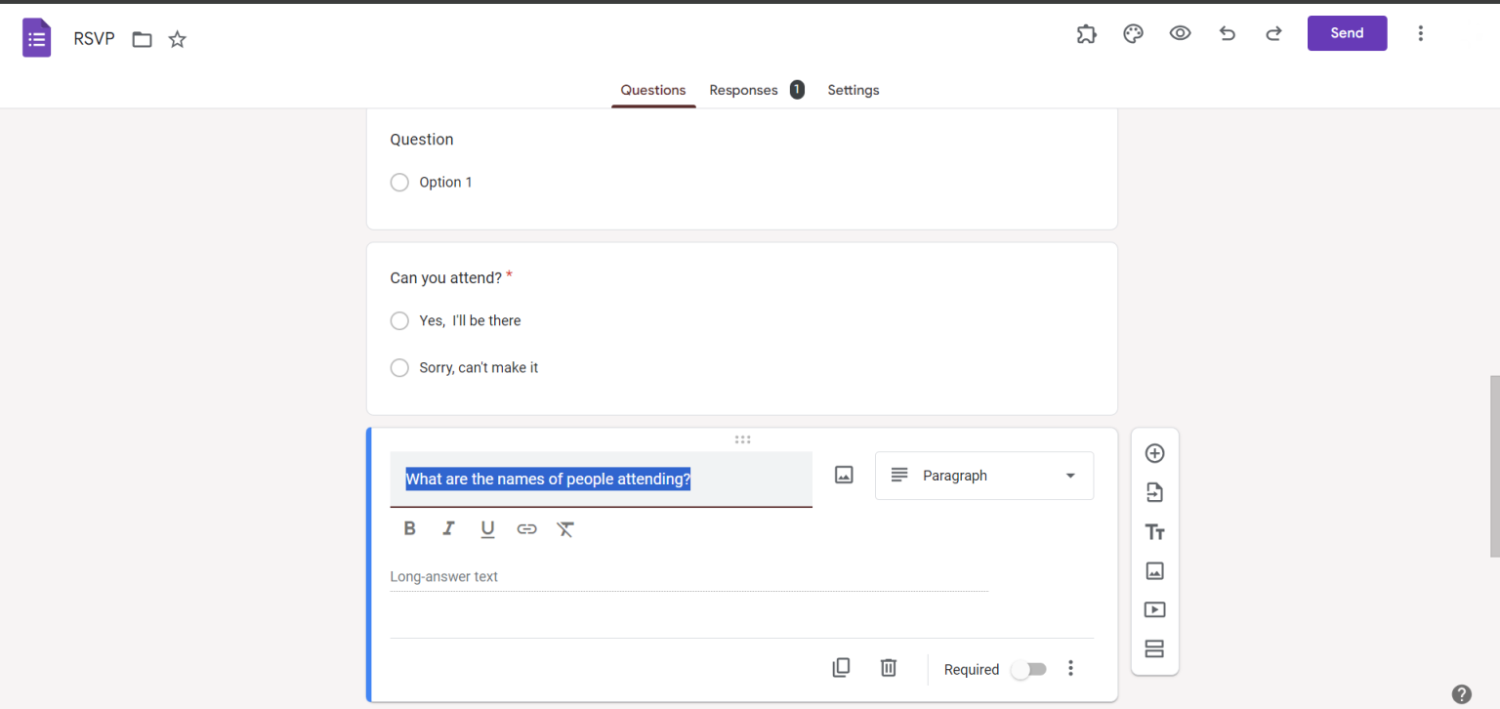Delete the current question

(x=888, y=667)
